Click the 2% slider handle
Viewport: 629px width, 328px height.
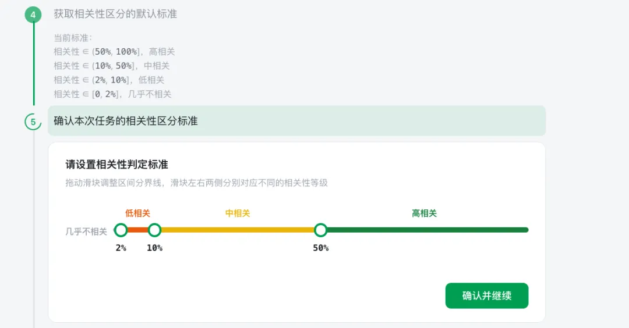[121, 230]
